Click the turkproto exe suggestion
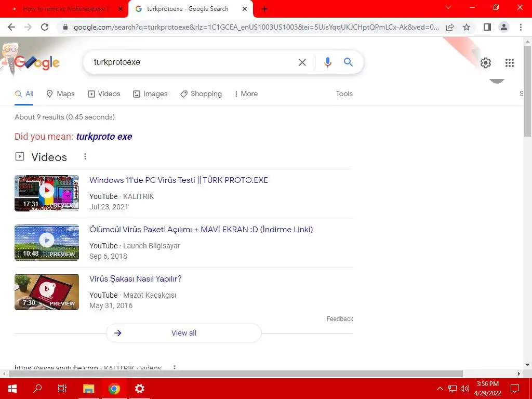532x399 pixels. click(104, 137)
